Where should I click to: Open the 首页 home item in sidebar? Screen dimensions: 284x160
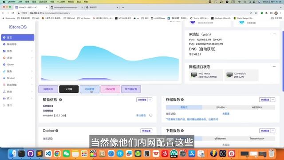[x=18, y=37]
